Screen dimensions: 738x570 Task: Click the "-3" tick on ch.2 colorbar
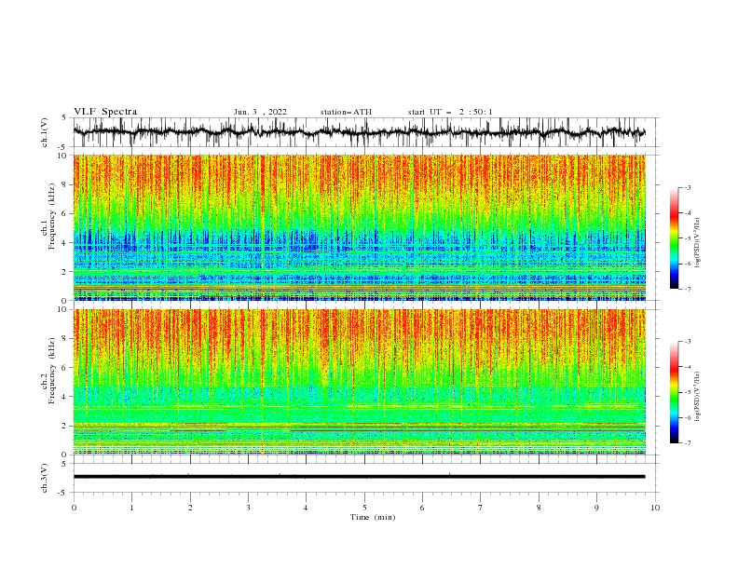pos(687,342)
